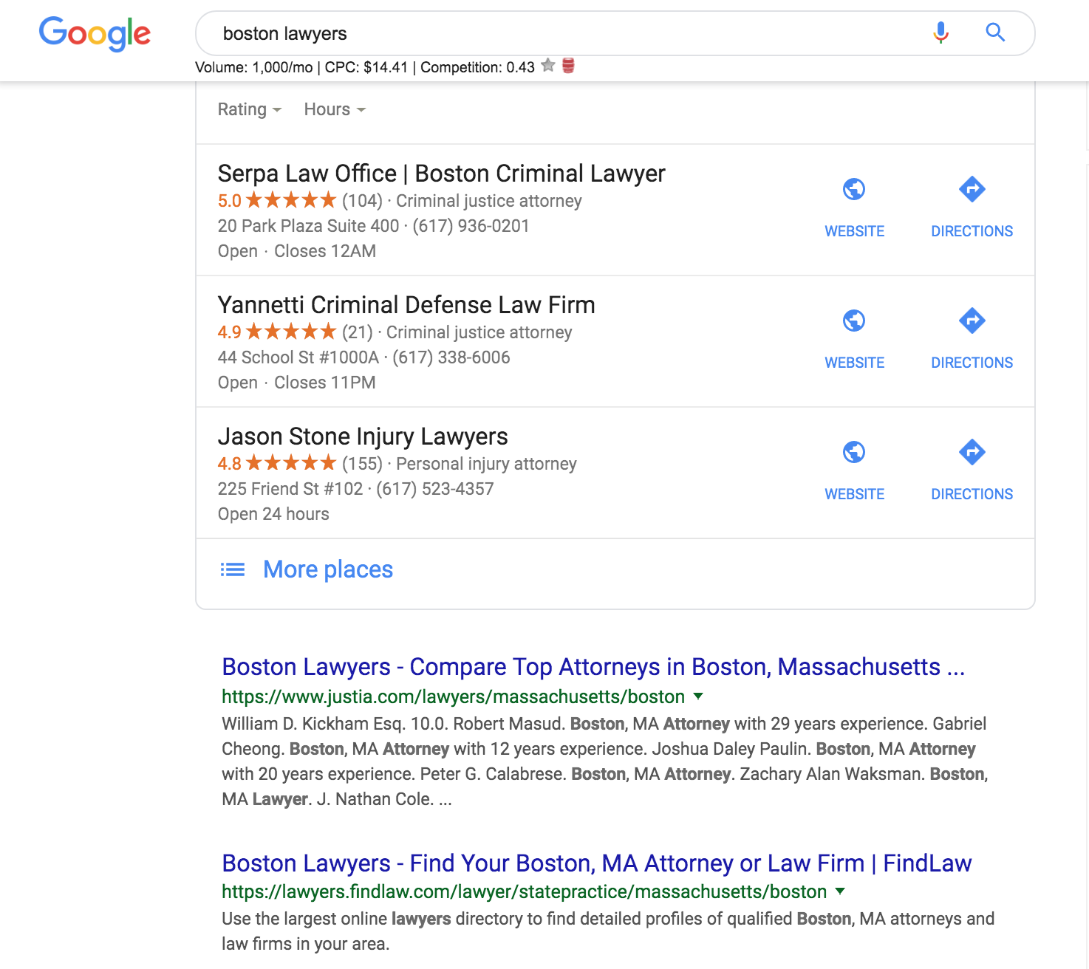
Task: Click '225 Friend St #102' address
Action: [290, 489]
